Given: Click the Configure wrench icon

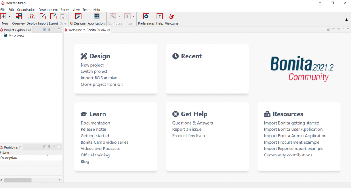Looking at the screenshot, I should click(113, 16).
